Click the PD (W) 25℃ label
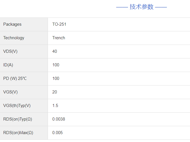 [x=15, y=78]
